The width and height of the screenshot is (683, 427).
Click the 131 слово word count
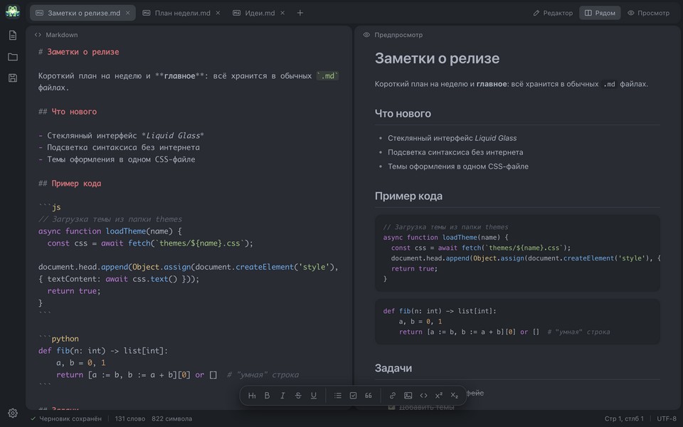(x=129, y=418)
